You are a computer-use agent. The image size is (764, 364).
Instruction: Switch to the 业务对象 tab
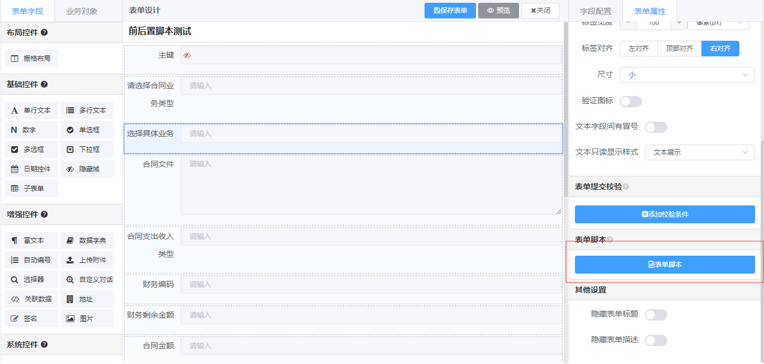[x=82, y=11]
